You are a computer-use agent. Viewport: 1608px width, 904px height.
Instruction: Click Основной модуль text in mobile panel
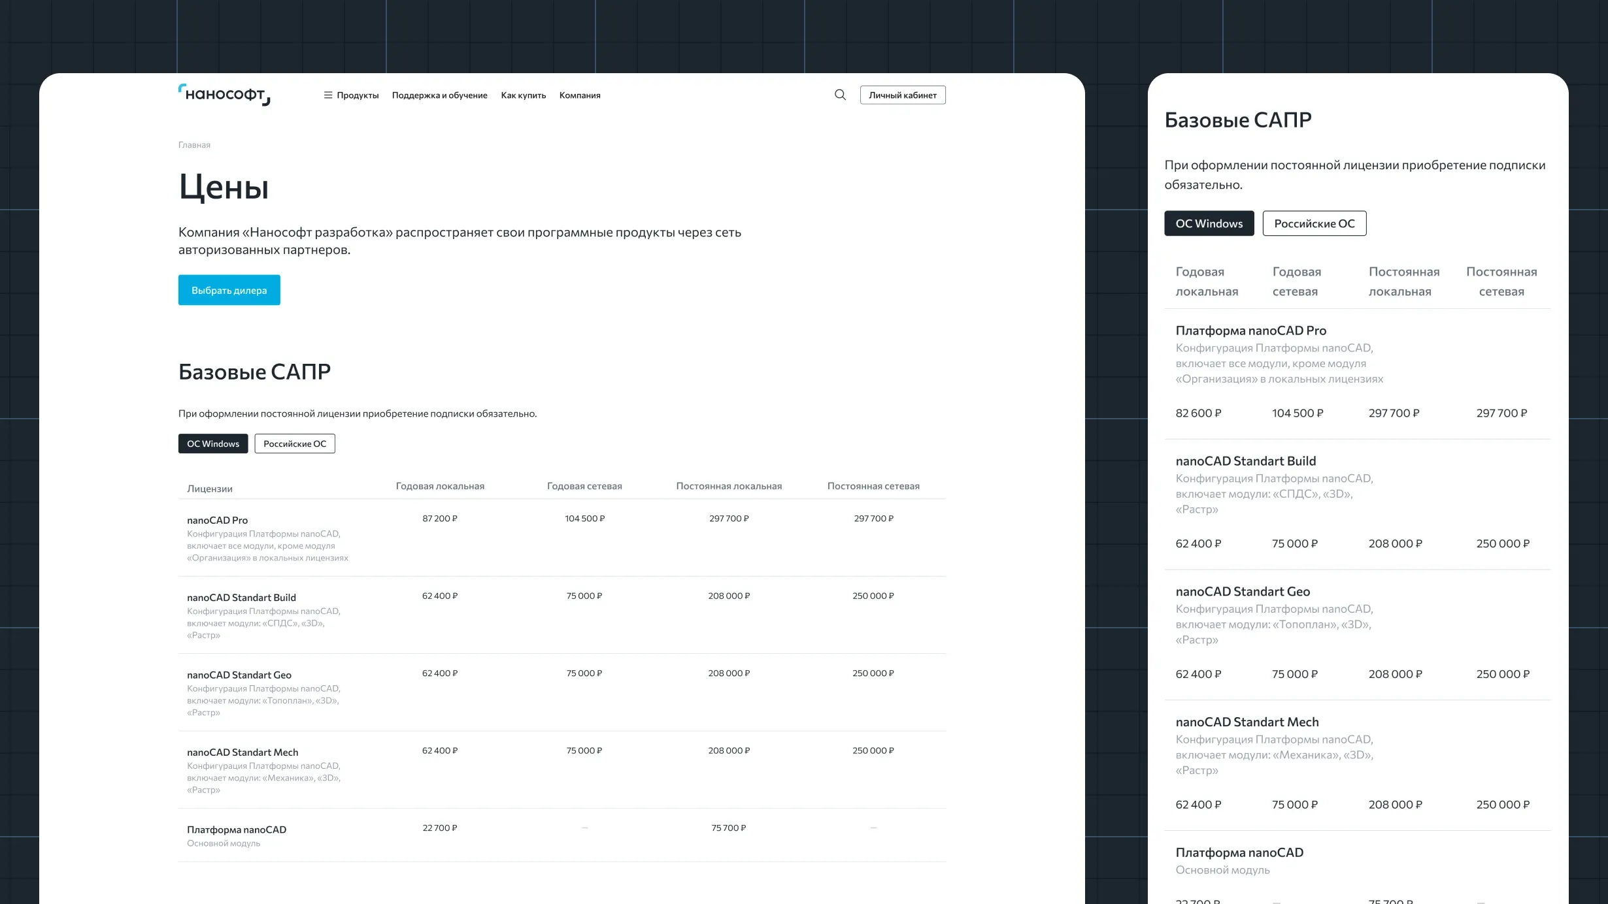tap(1222, 870)
